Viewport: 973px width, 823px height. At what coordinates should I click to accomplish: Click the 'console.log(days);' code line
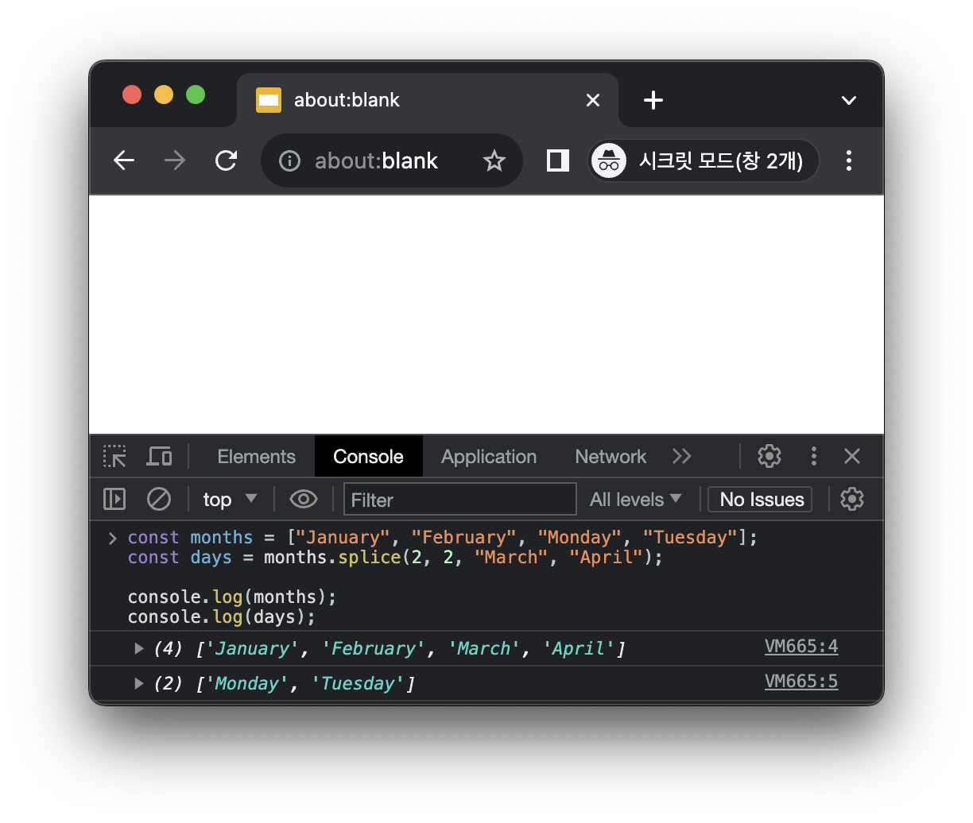222,617
